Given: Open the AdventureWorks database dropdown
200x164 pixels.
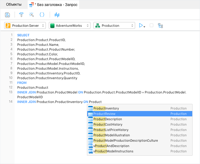Looking at the screenshot, I should (x=70, y=26).
